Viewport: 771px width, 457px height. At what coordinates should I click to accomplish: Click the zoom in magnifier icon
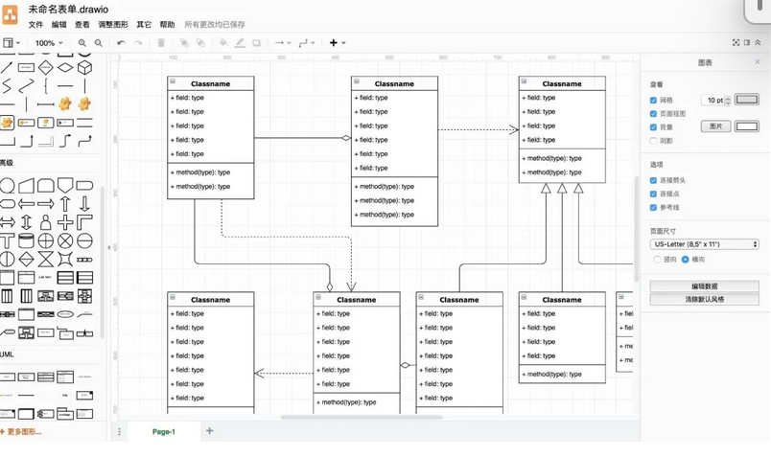(82, 43)
